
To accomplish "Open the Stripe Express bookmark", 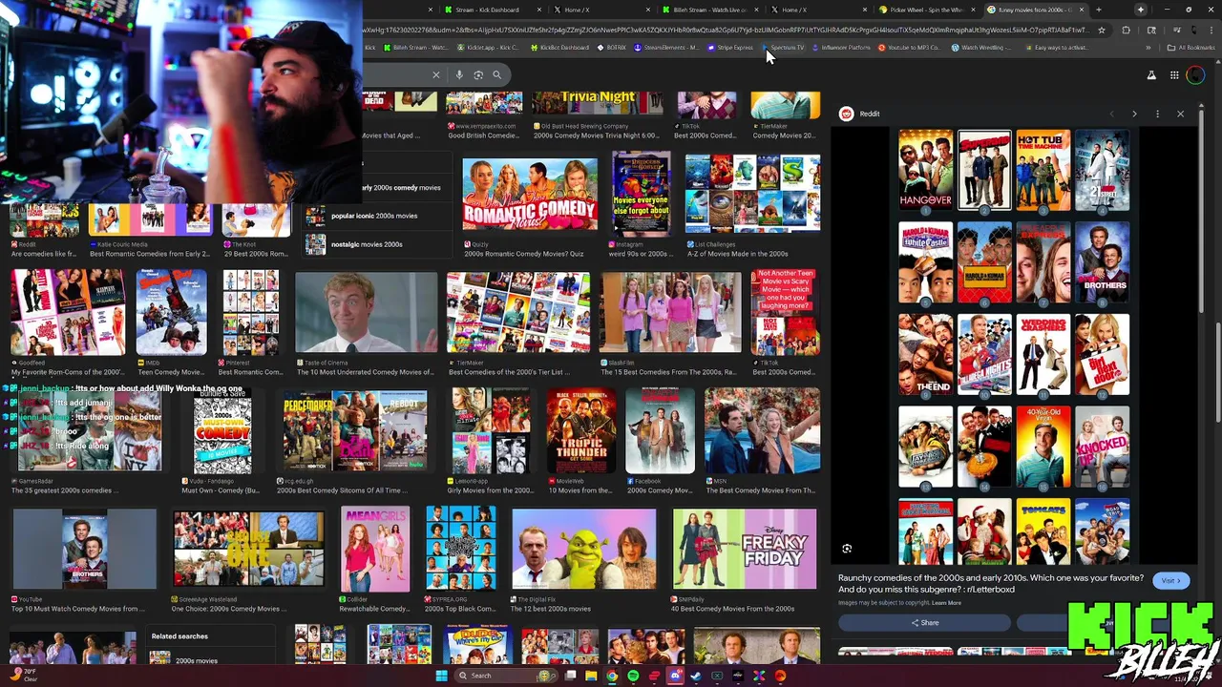I will pyautogui.click(x=730, y=47).
